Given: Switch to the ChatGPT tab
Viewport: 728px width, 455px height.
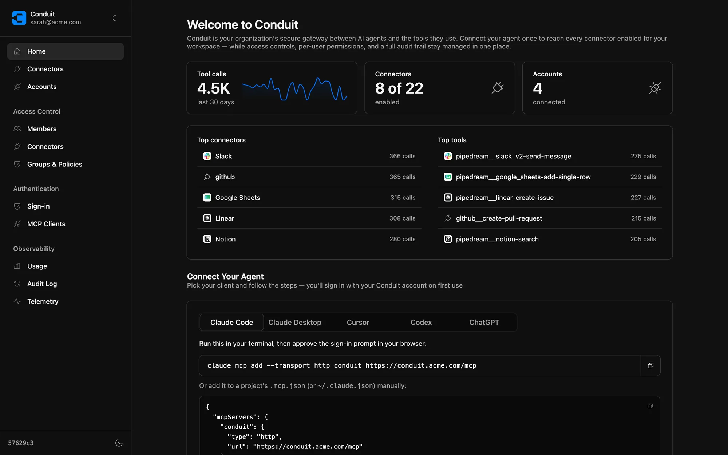Looking at the screenshot, I should [484, 323].
